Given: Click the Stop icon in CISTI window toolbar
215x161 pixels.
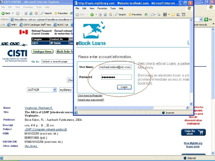Looking at the screenshot, I should pos(26,13).
